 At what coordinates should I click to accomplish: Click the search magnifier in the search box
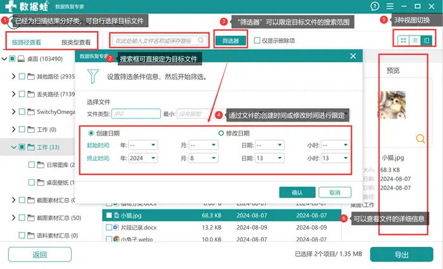point(201,41)
